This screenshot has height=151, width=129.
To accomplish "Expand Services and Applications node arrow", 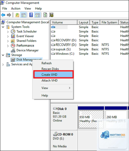I will tap(3, 65).
